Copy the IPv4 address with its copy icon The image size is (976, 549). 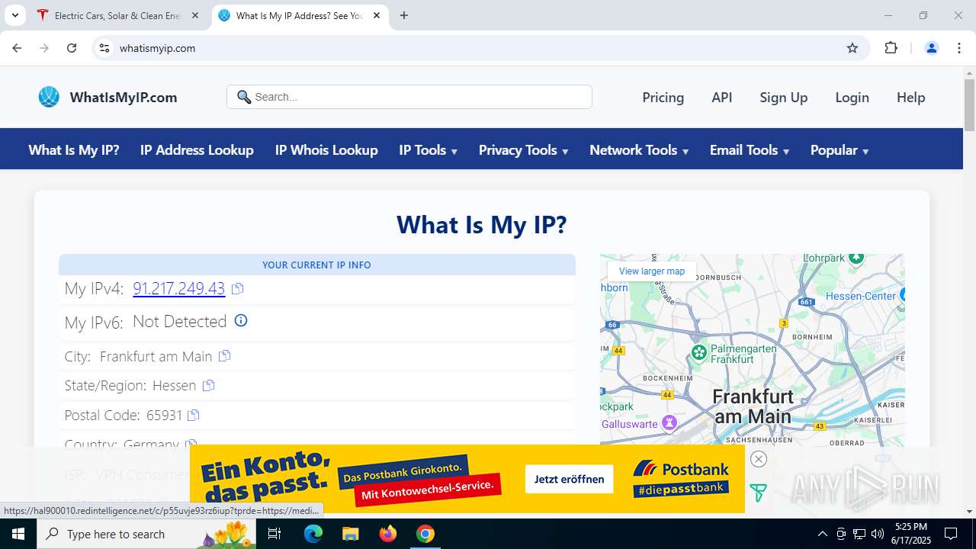(x=238, y=289)
